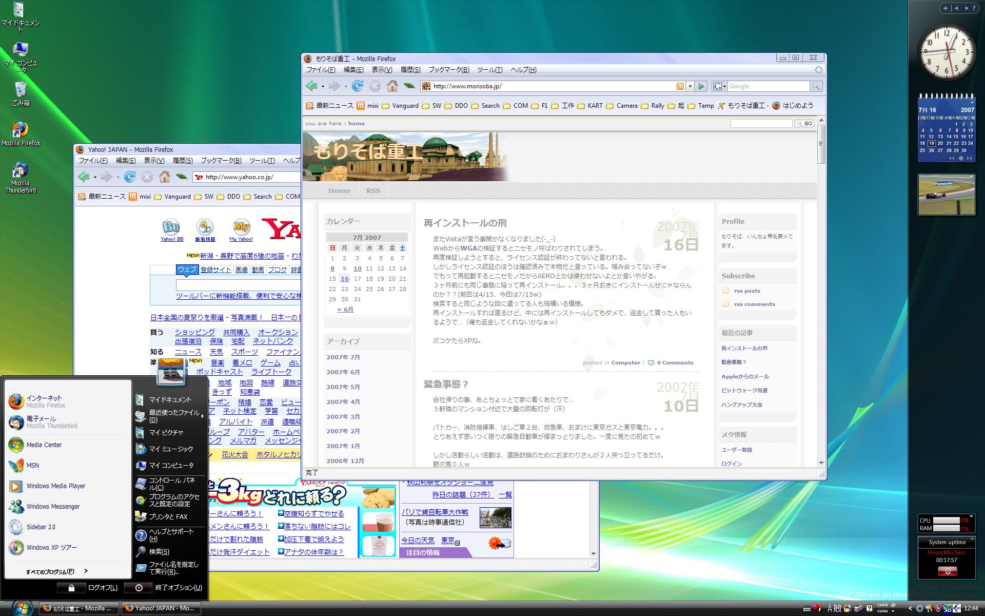Image resolution: width=985 pixels, height=616 pixels.
Task: Click into Google search input field
Action: point(769,86)
